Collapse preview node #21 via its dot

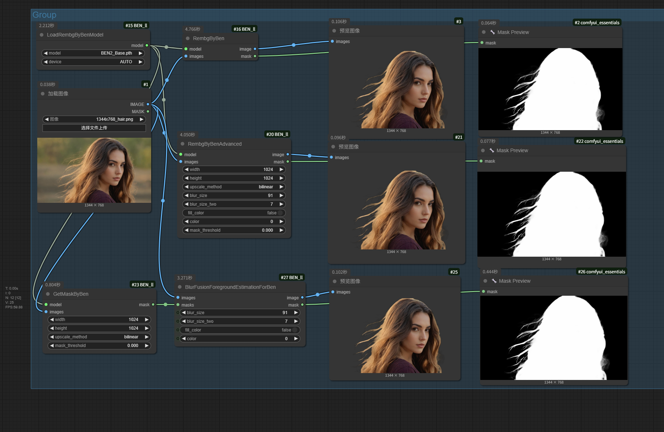333,147
